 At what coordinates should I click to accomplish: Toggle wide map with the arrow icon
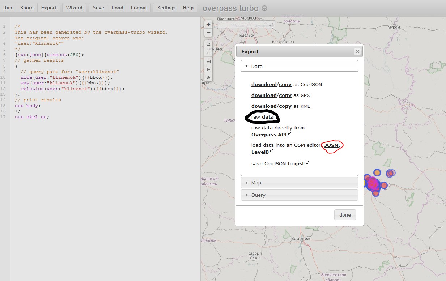[208, 69]
